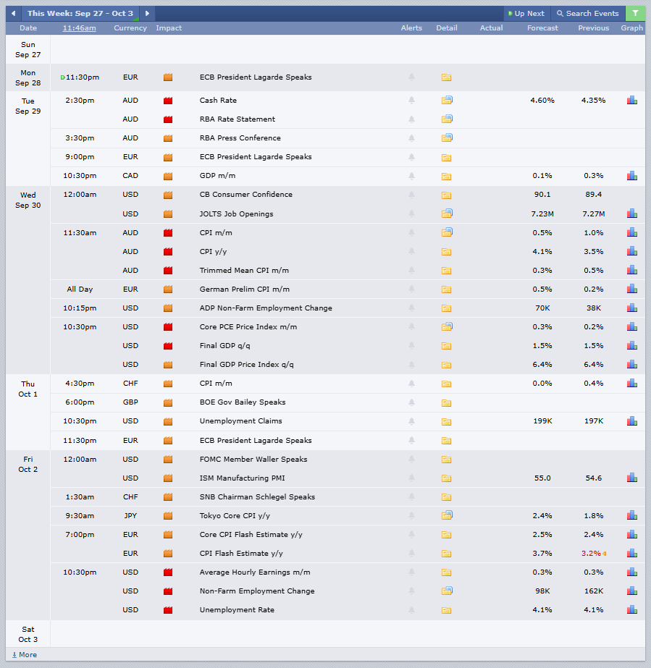Open graph icon for GDP m/m
The height and width of the screenshot is (668, 651).
coord(632,176)
